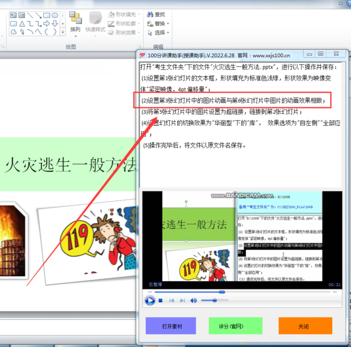Open the 快速样式 quick styles gallery
This screenshot has width=351, height=347.
95,24
